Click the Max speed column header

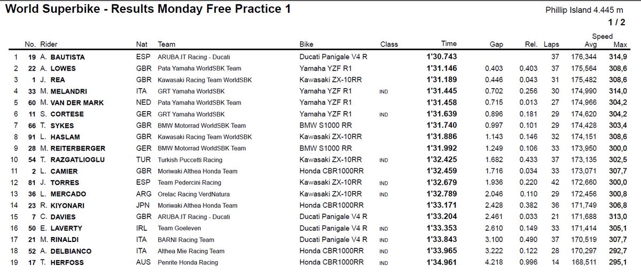[x=620, y=44]
